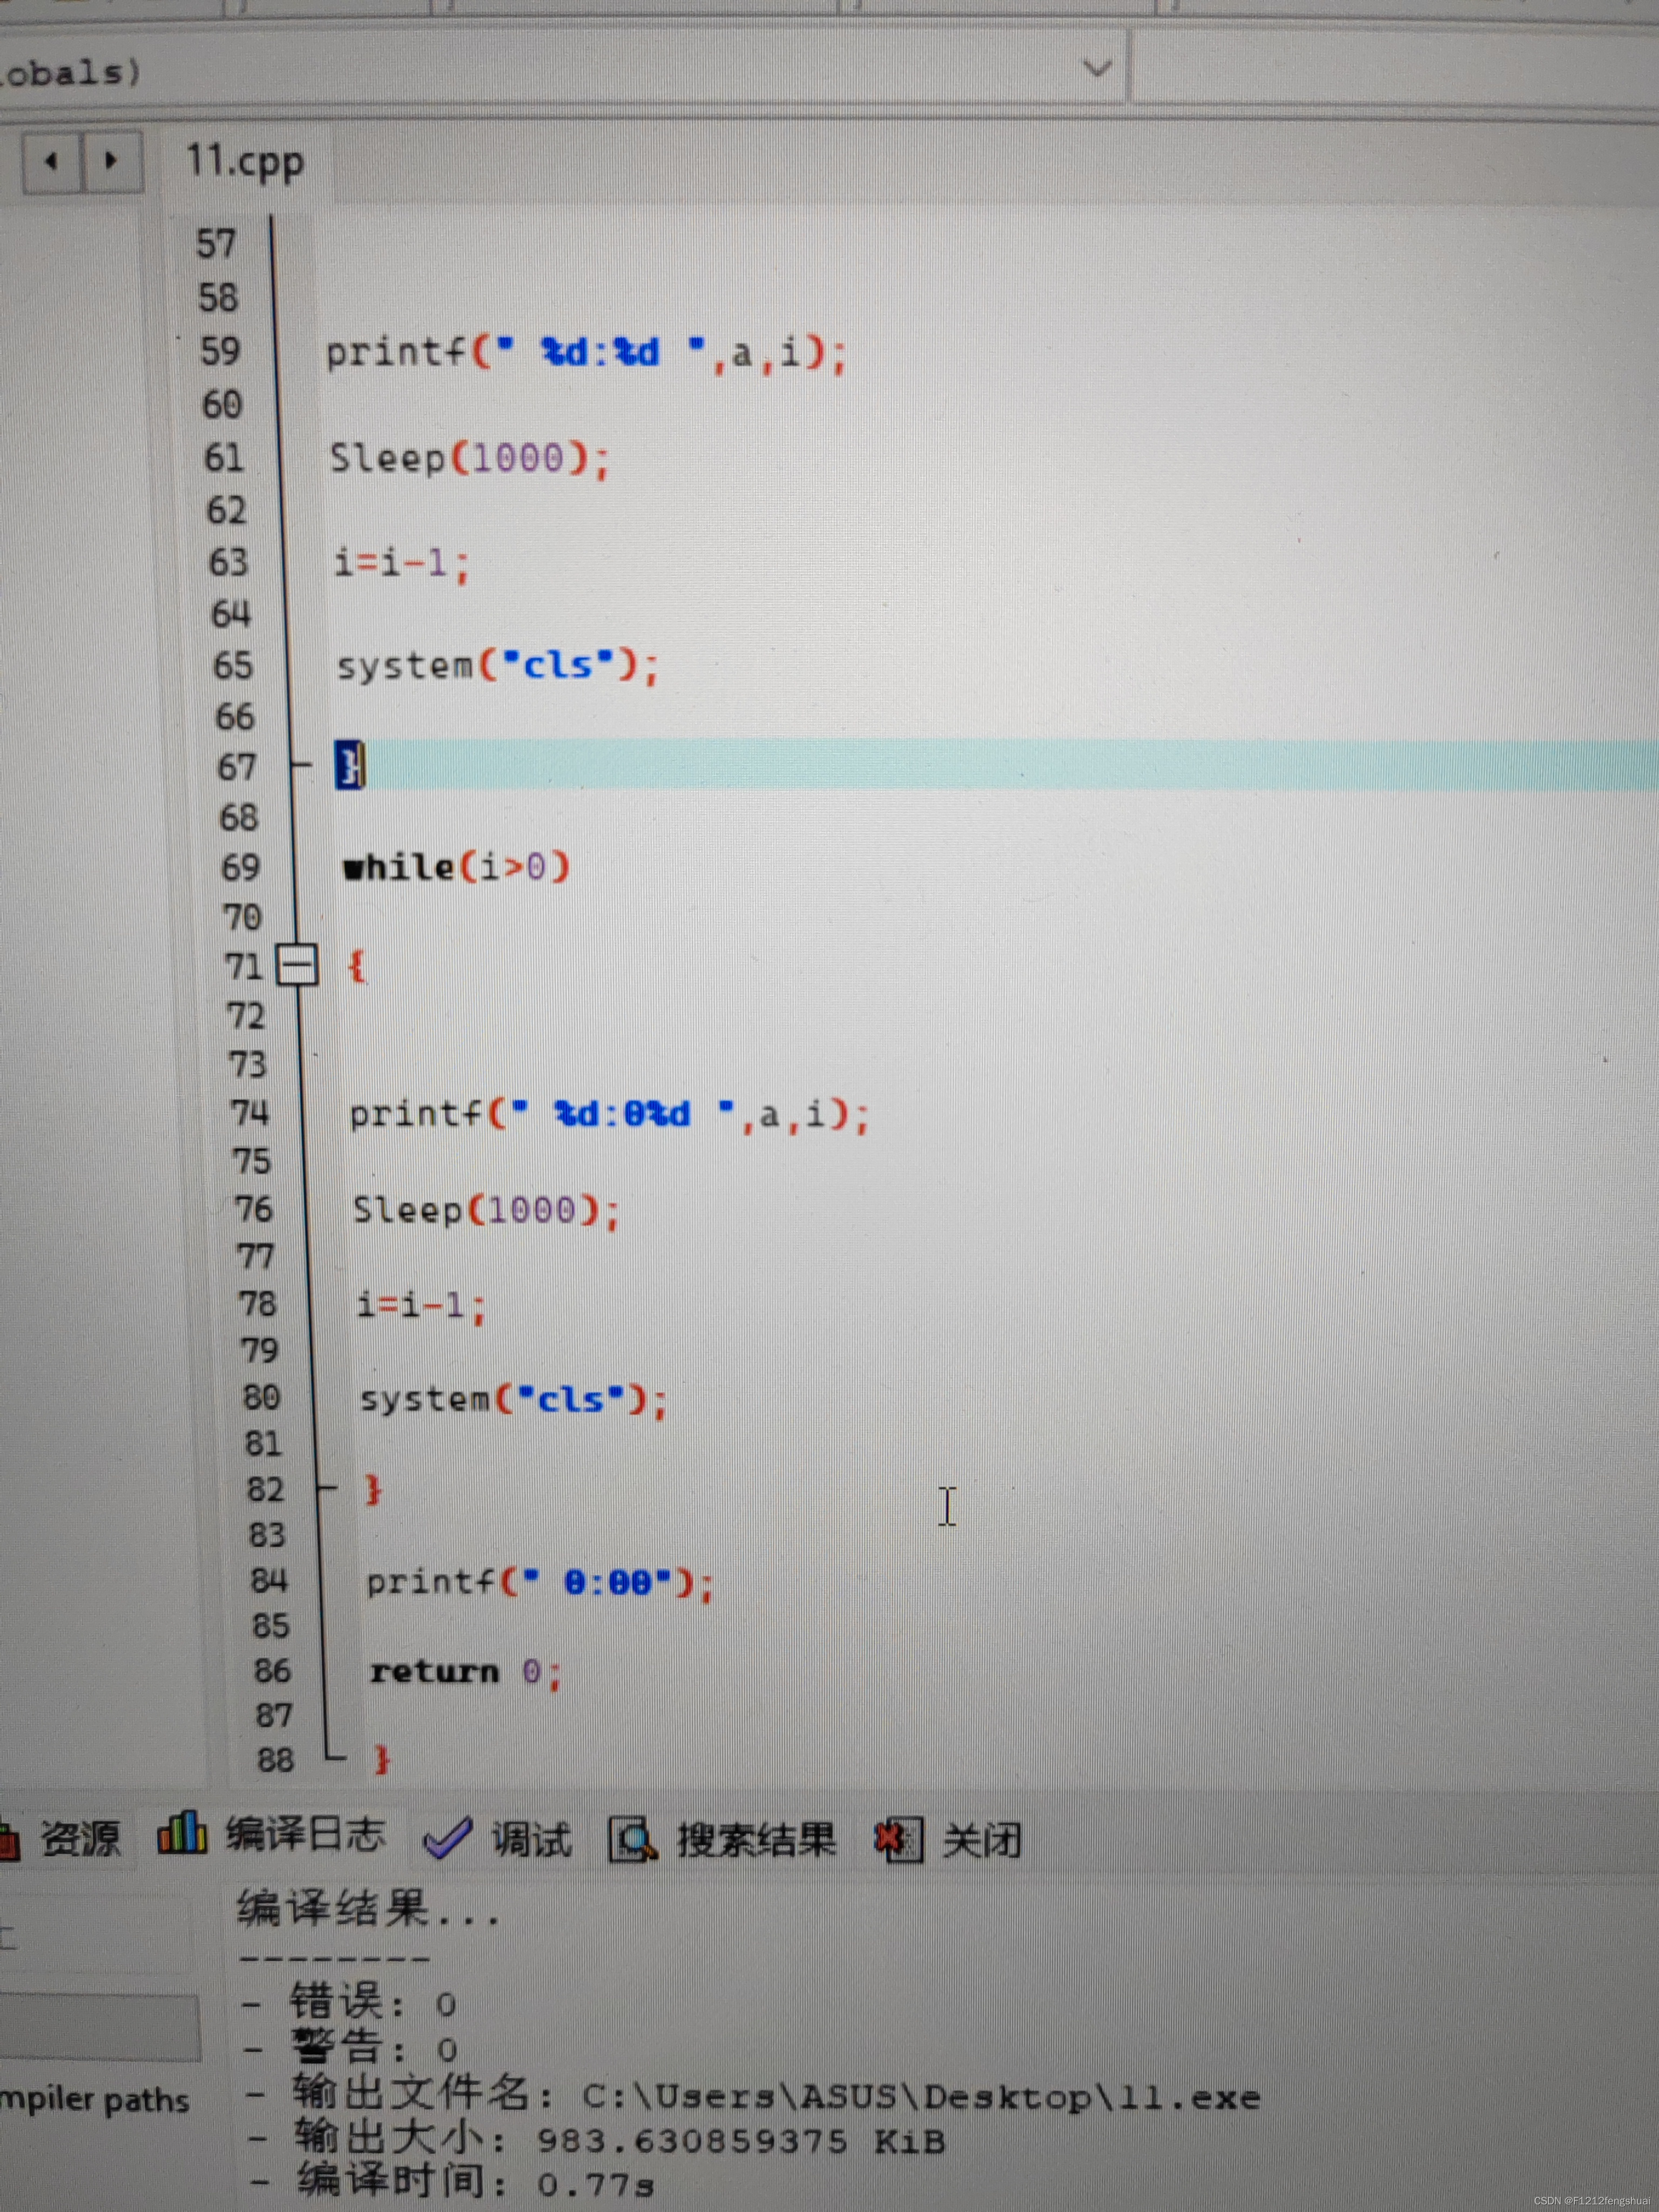Select the compiler paths entry at left
Screen dimensions: 1659x2212
coord(94,2099)
